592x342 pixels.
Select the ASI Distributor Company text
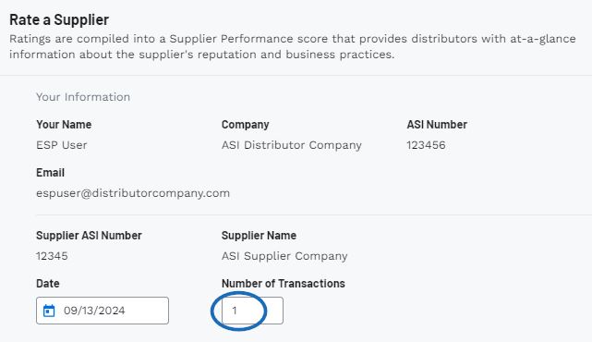pos(292,145)
